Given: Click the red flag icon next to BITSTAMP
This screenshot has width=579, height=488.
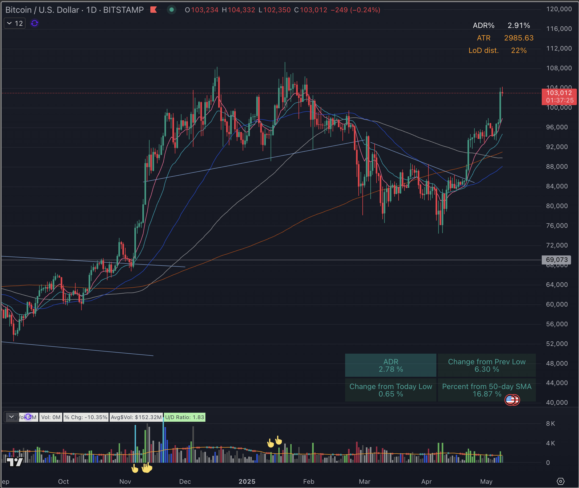Looking at the screenshot, I should coord(154,10).
